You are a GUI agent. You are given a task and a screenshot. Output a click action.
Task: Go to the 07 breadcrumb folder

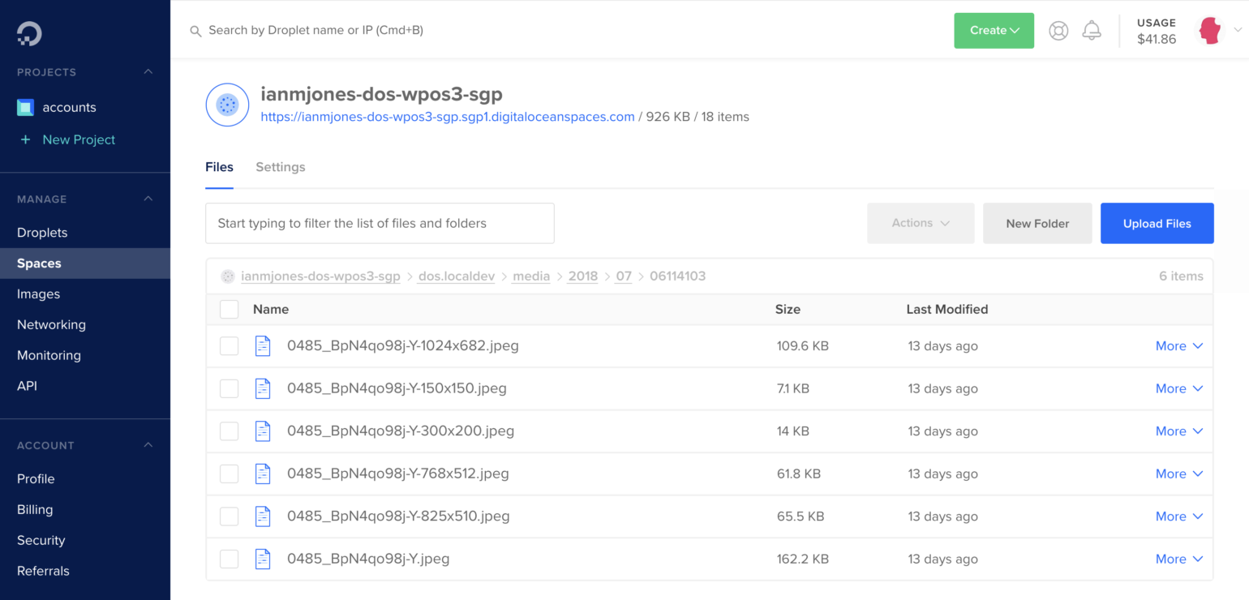pyautogui.click(x=624, y=276)
